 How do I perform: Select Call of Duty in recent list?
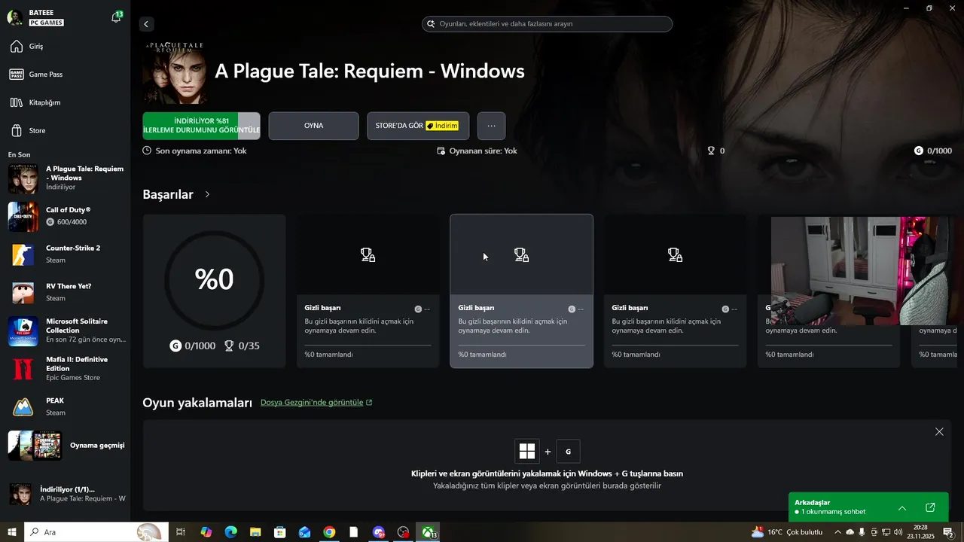pyautogui.click(x=66, y=216)
